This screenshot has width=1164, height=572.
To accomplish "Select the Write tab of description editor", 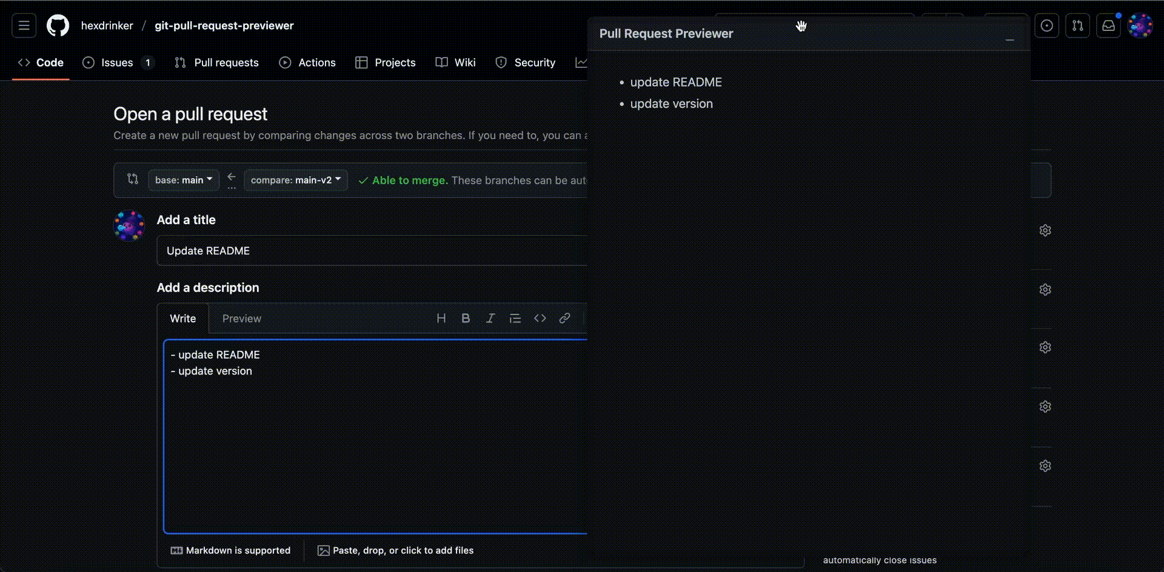I will pos(183,319).
